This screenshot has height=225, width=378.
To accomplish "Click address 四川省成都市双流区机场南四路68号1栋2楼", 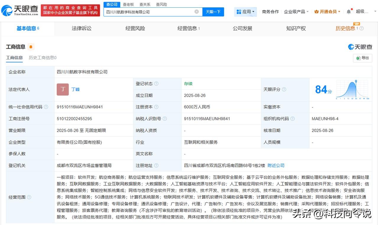I will point(224,166).
